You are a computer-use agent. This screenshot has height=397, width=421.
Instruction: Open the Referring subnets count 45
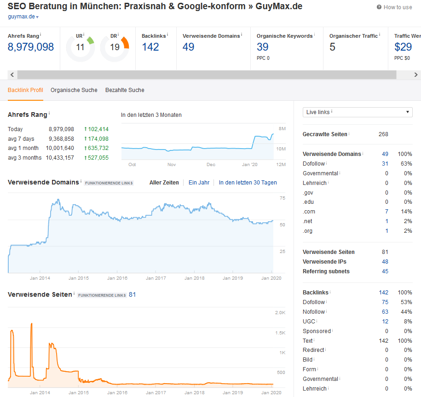click(x=385, y=271)
